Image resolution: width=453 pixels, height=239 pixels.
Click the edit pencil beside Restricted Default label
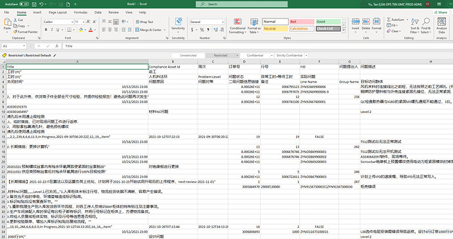coord(54,55)
